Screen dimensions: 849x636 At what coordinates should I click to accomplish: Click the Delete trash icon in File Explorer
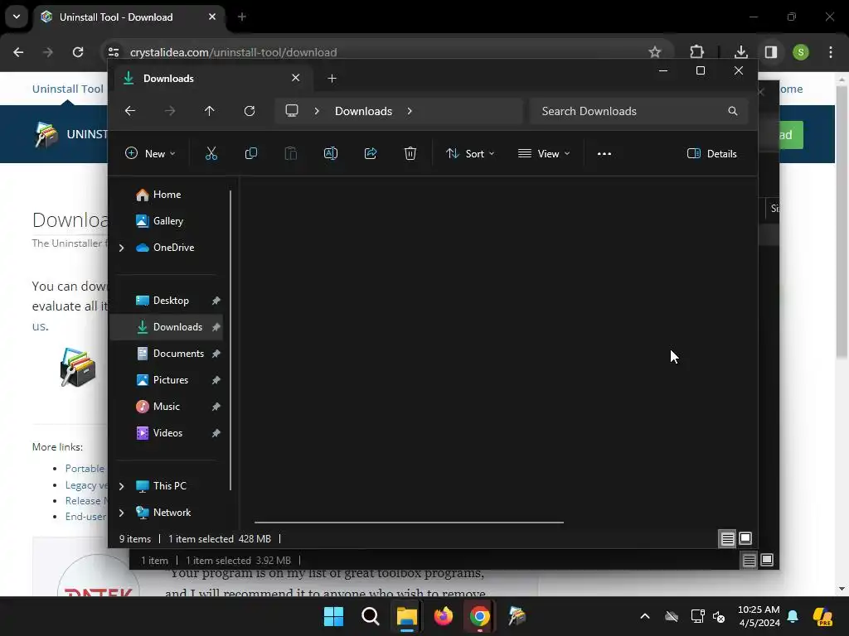click(x=410, y=153)
